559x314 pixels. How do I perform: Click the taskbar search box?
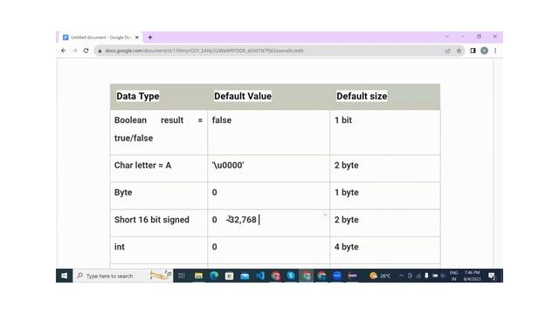pyautogui.click(x=123, y=276)
